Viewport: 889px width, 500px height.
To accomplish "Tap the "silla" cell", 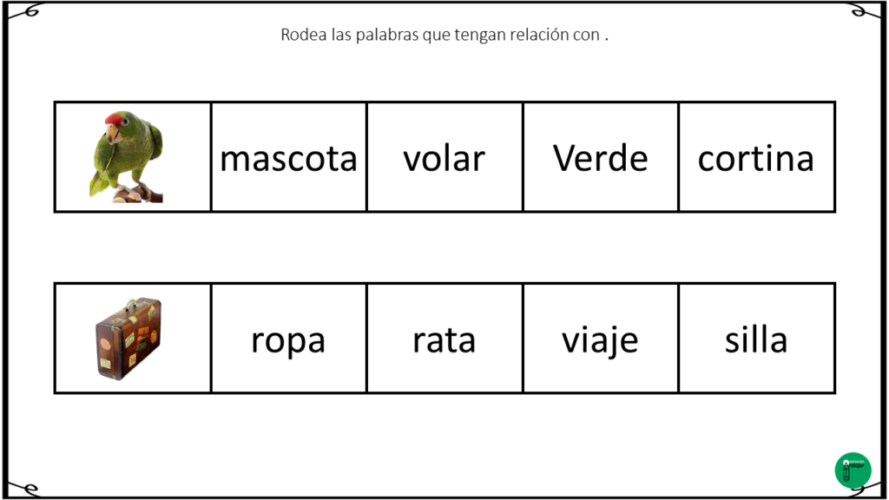I will tap(756, 339).
